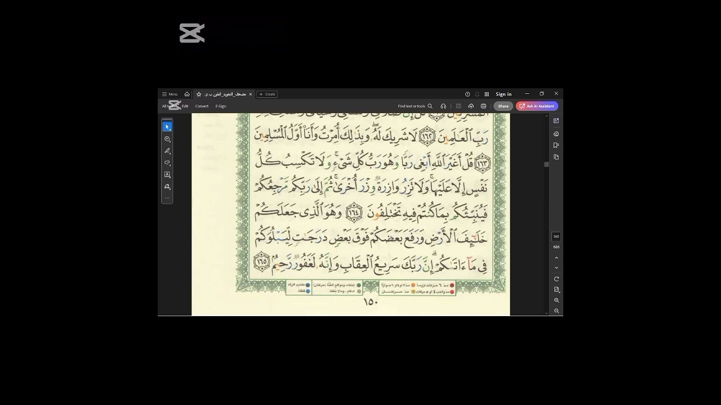Viewport: 721px width, 405px height.
Task: Click Sign in
Action: [504, 94]
